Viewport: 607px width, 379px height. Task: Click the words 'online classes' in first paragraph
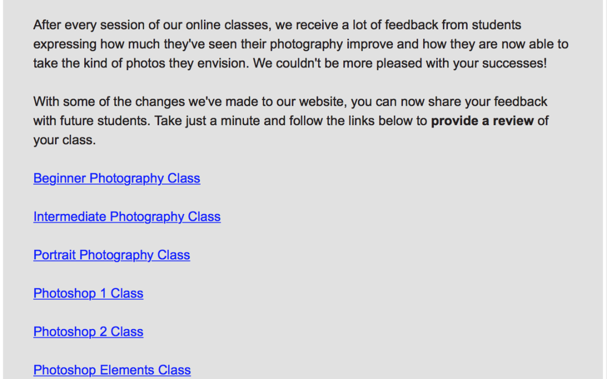(227, 25)
